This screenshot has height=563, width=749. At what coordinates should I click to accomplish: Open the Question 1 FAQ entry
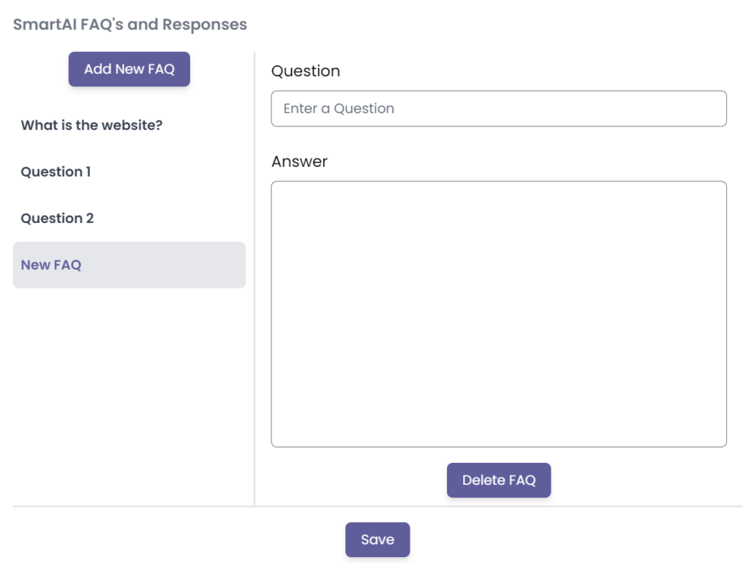click(x=56, y=172)
